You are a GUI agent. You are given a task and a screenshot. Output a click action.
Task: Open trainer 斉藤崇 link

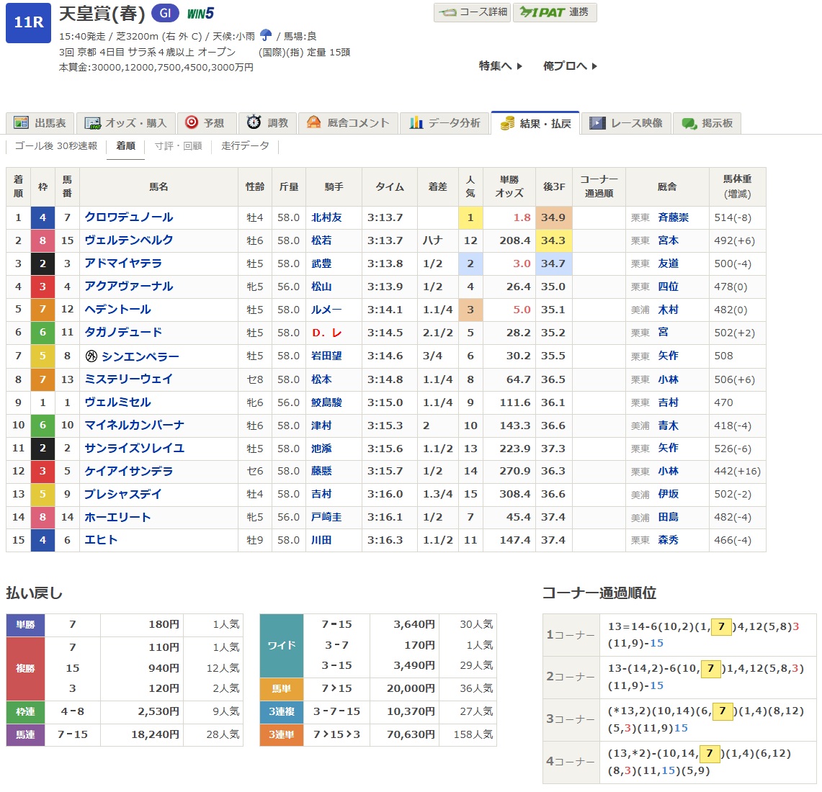pos(673,217)
